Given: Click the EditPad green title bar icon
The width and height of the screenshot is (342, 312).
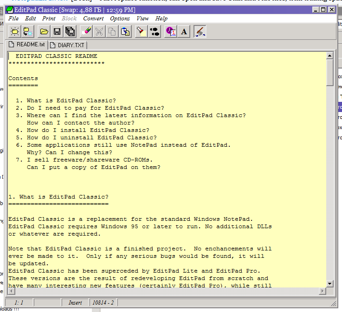Looking at the screenshot, I should click(10, 10).
